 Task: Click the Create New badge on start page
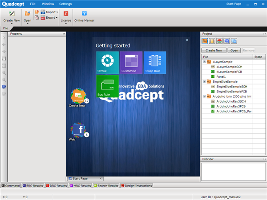click(78, 96)
